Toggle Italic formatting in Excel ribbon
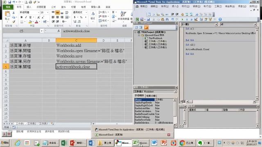This screenshot has height=147, width=262. pyautogui.click(x=26, y=17)
